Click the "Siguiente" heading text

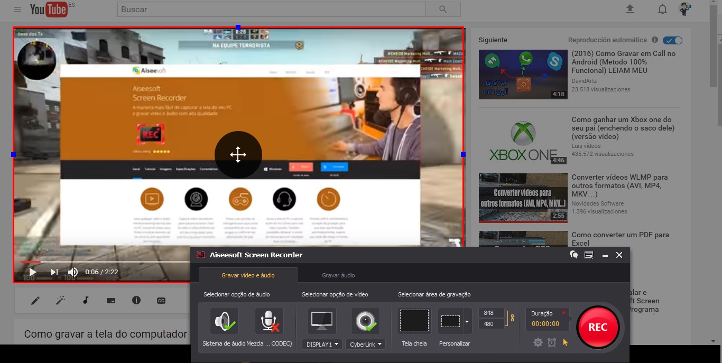point(493,40)
